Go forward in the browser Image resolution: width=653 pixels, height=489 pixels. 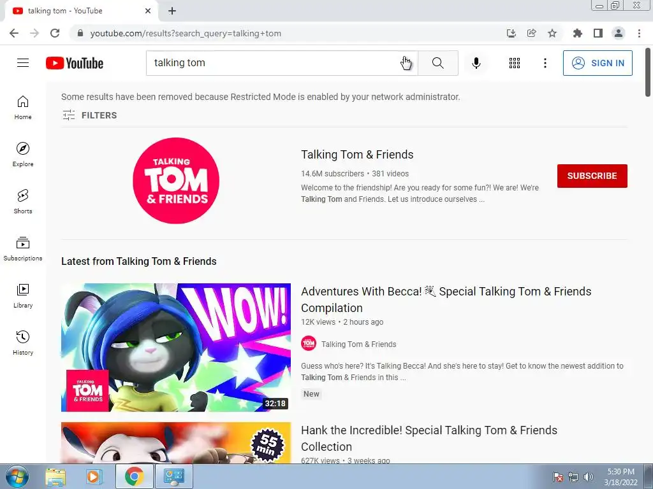[34, 33]
